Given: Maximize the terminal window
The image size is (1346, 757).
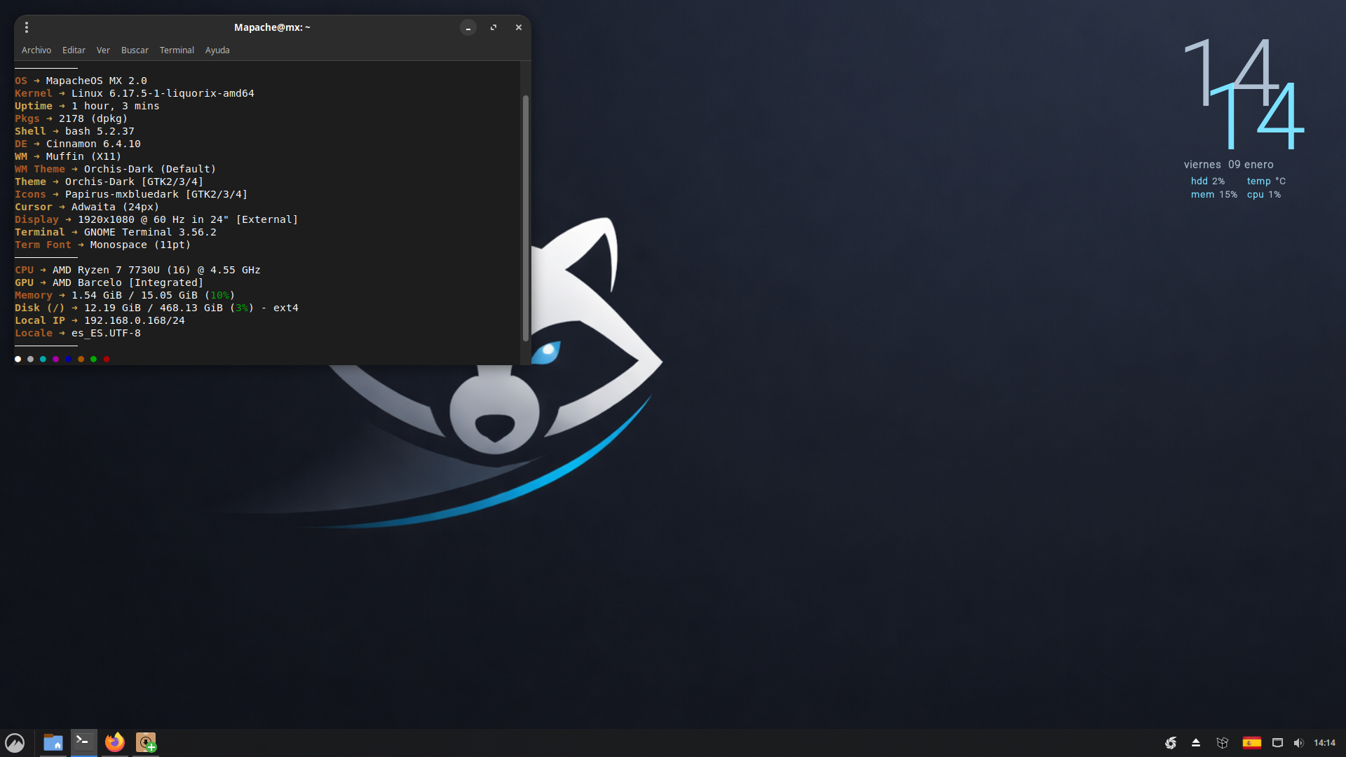Looking at the screenshot, I should coord(494,27).
